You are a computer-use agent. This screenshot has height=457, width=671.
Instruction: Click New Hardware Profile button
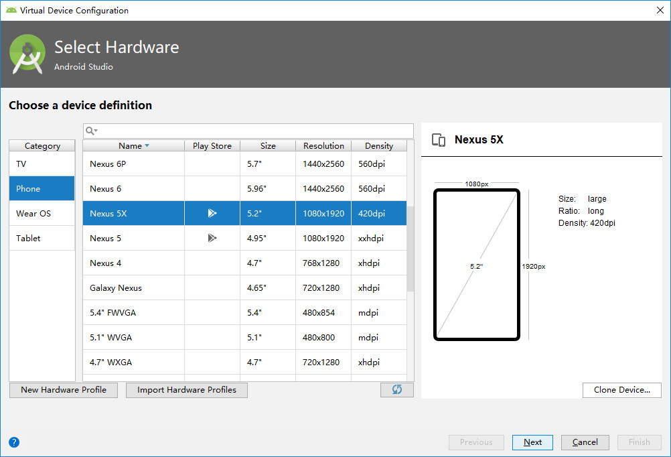pyautogui.click(x=64, y=390)
